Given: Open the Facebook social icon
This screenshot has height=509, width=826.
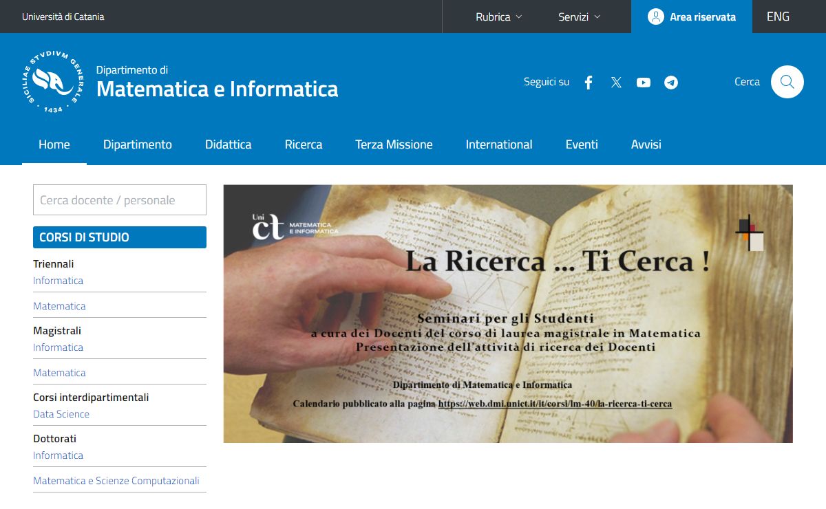Looking at the screenshot, I should pos(589,83).
